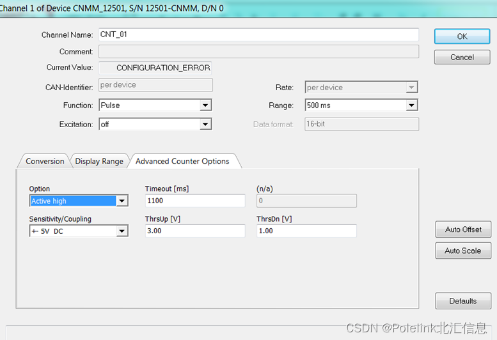Click the Timeout [ms] field with 1100
The width and height of the screenshot is (497, 340).
coord(195,201)
